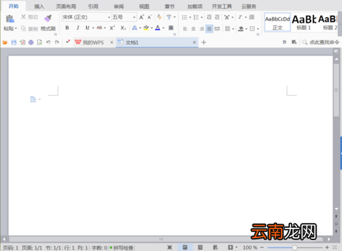Switch to the 插入 ribbon tab

tap(39, 6)
